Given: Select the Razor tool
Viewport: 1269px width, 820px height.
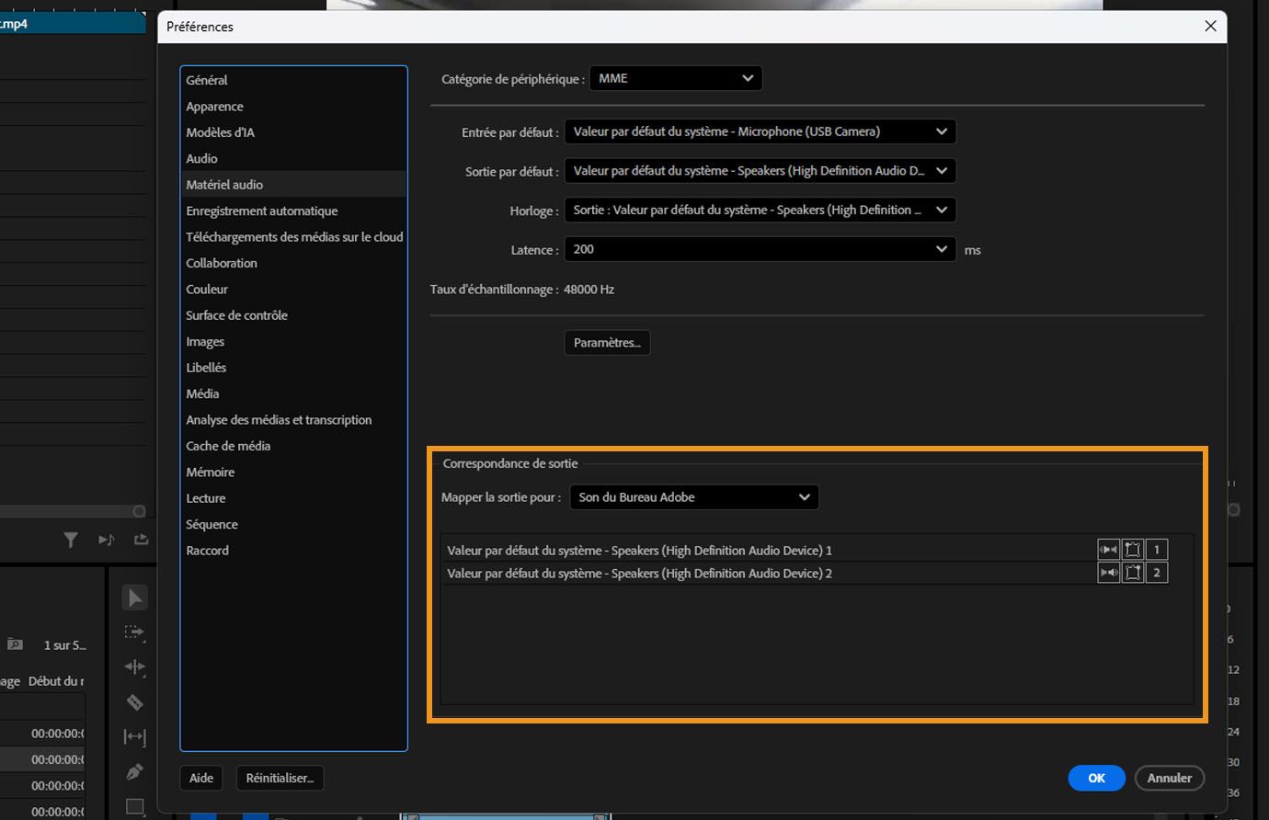Looking at the screenshot, I should (x=134, y=702).
